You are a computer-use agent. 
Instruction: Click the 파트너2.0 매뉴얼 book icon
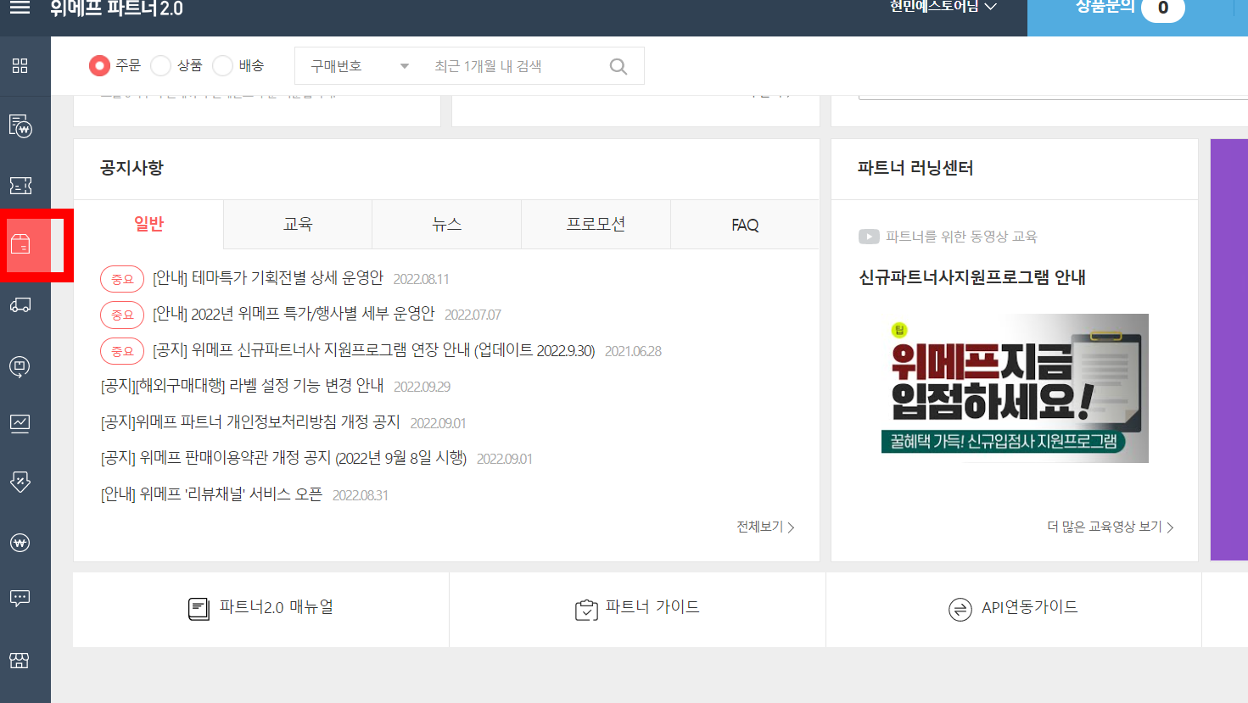pyautogui.click(x=199, y=608)
